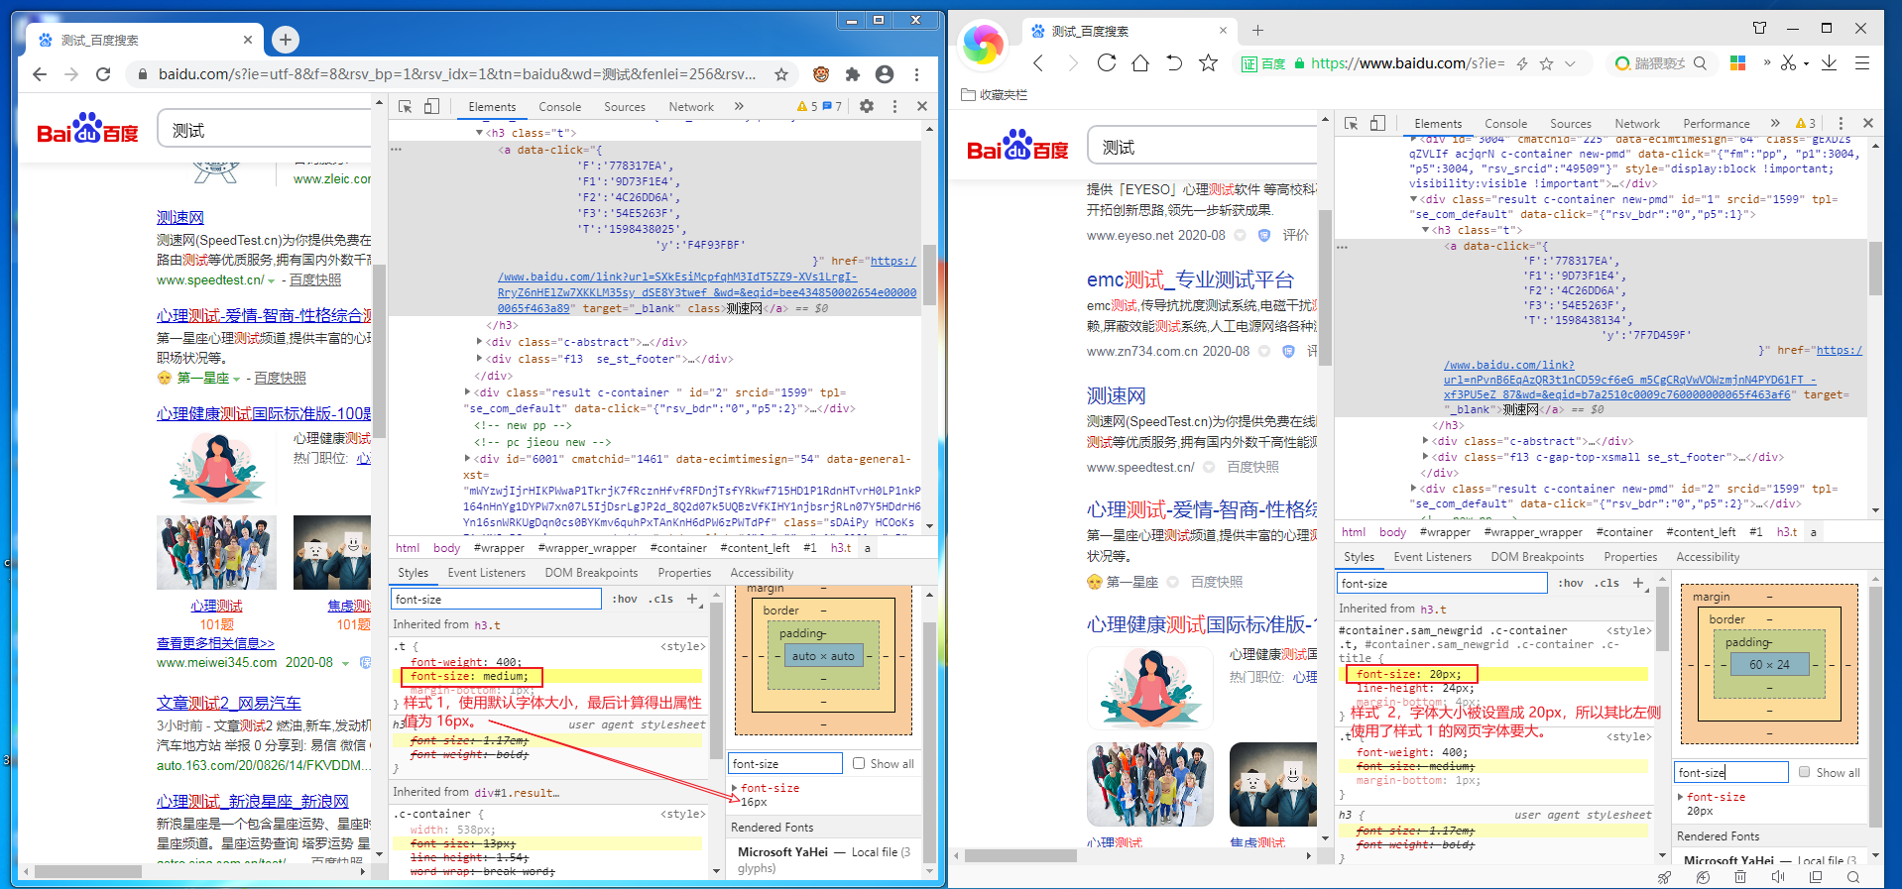Toggle .cls classes in Chrome Styles pane

(x=661, y=599)
